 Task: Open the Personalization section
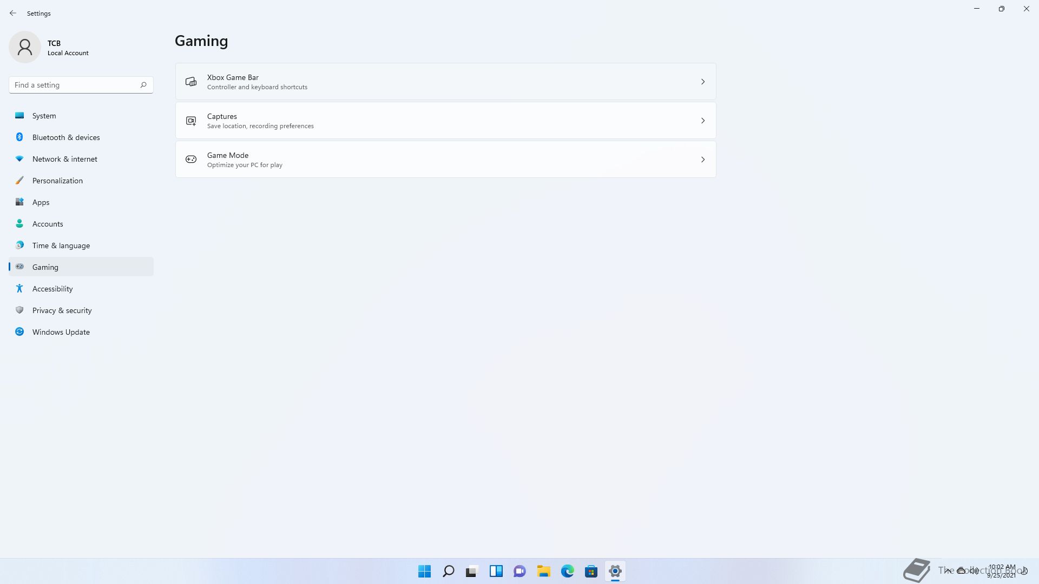pyautogui.click(x=81, y=181)
